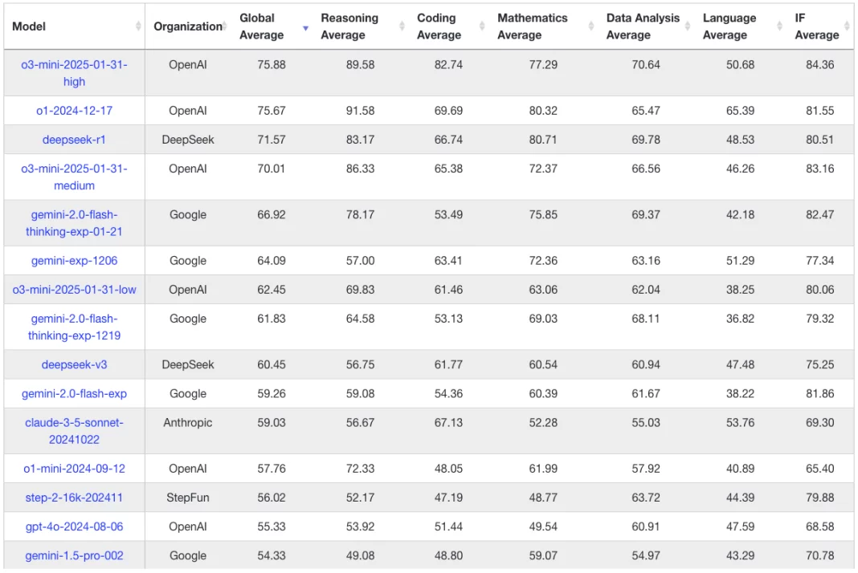Click the sort arrows icon beside Model header
This screenshot has width=858, height=573.
click(x=138, y=26)
